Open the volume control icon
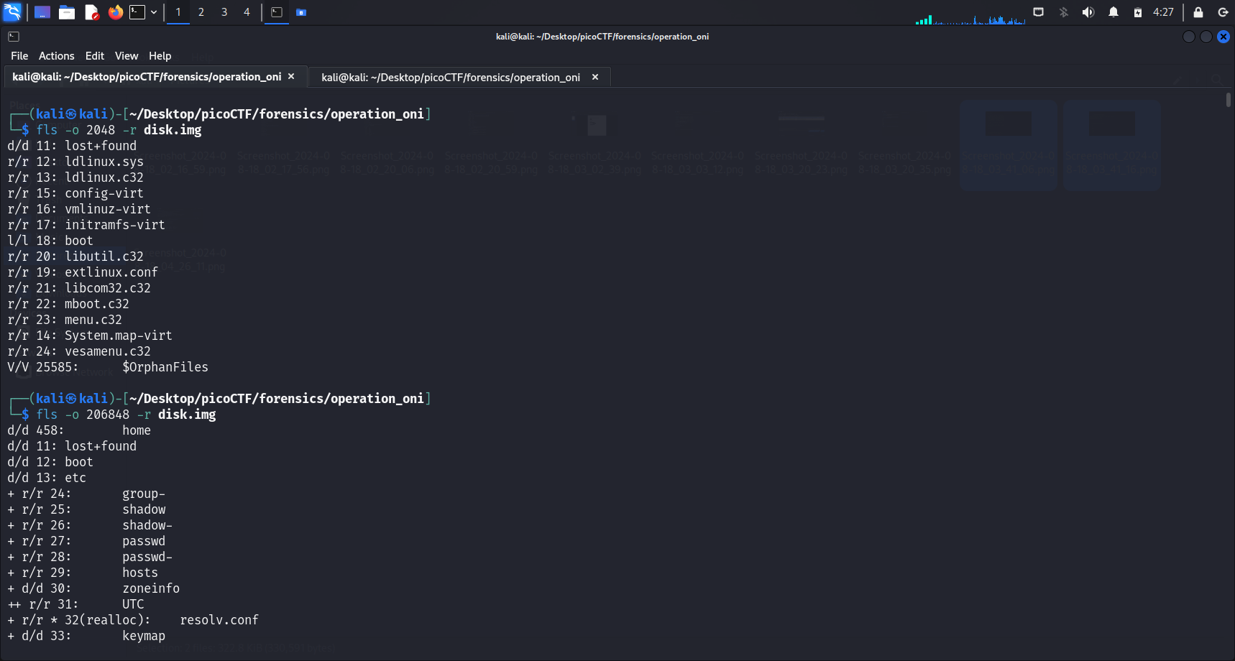Screen dimensions: 1235x661 point(1088,12)
